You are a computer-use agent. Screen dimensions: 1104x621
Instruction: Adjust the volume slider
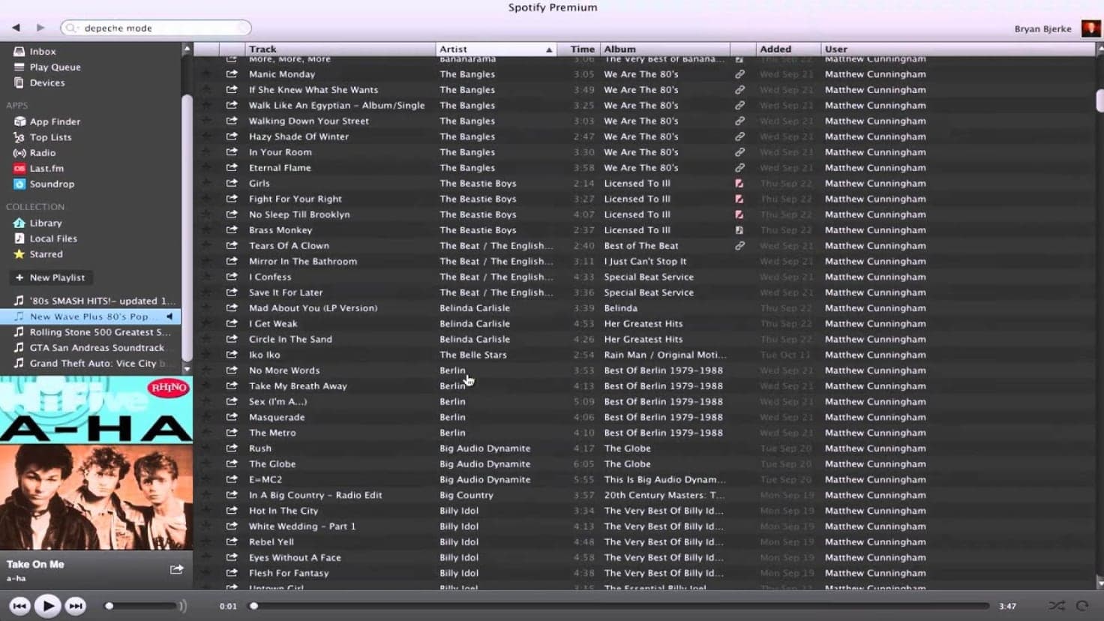(142, 606)
